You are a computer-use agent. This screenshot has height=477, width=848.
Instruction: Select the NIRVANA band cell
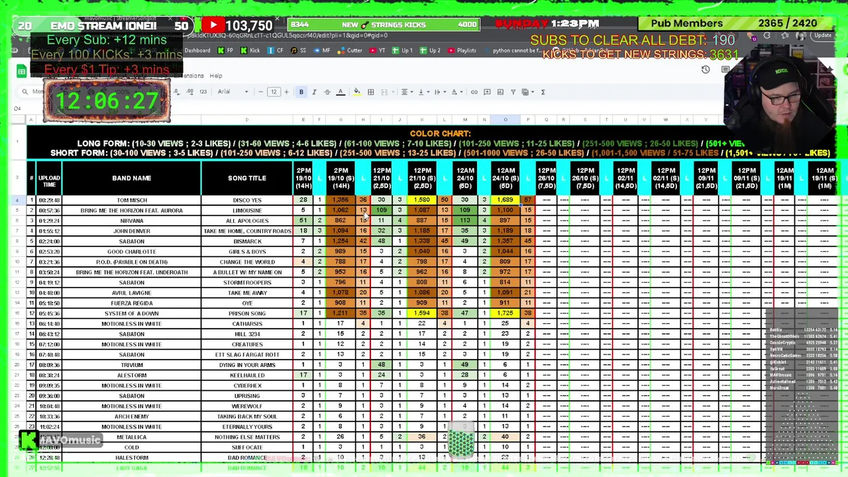tap(131, 221)
